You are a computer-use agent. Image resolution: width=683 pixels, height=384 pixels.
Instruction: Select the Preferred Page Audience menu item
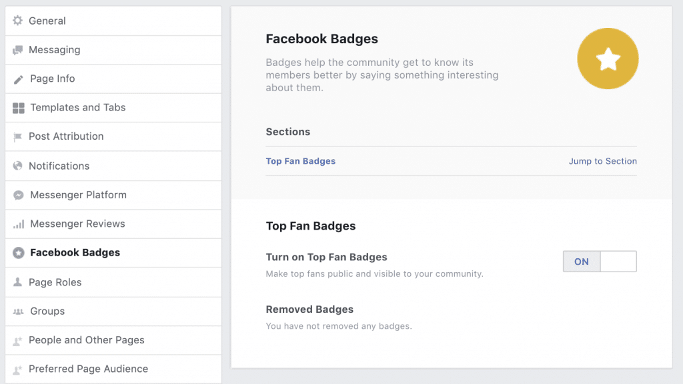pos(113,369)
